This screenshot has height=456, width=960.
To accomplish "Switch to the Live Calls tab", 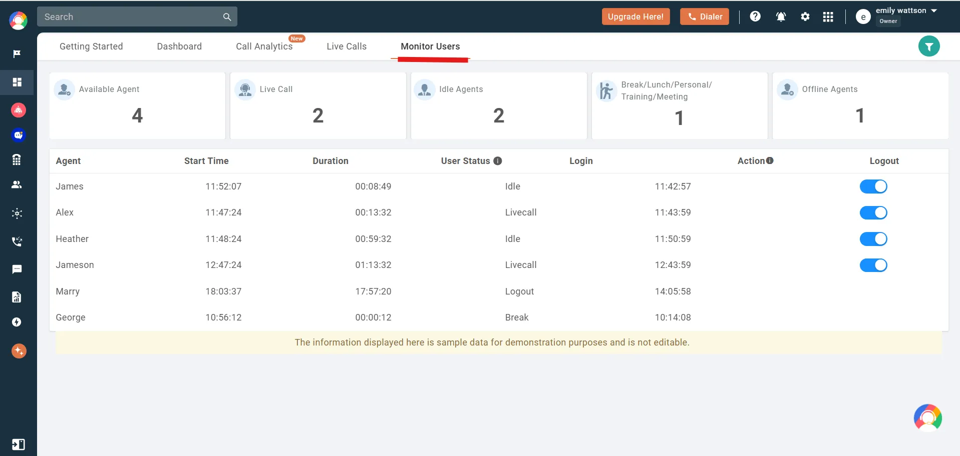I will (346, 46).
